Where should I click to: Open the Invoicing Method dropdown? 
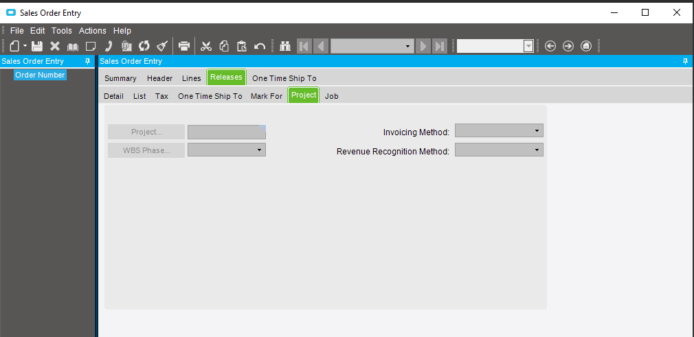pos(537,131)
